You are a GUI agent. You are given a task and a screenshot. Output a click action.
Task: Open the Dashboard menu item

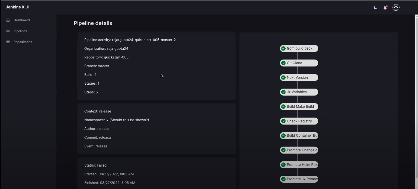click(21, 20)
